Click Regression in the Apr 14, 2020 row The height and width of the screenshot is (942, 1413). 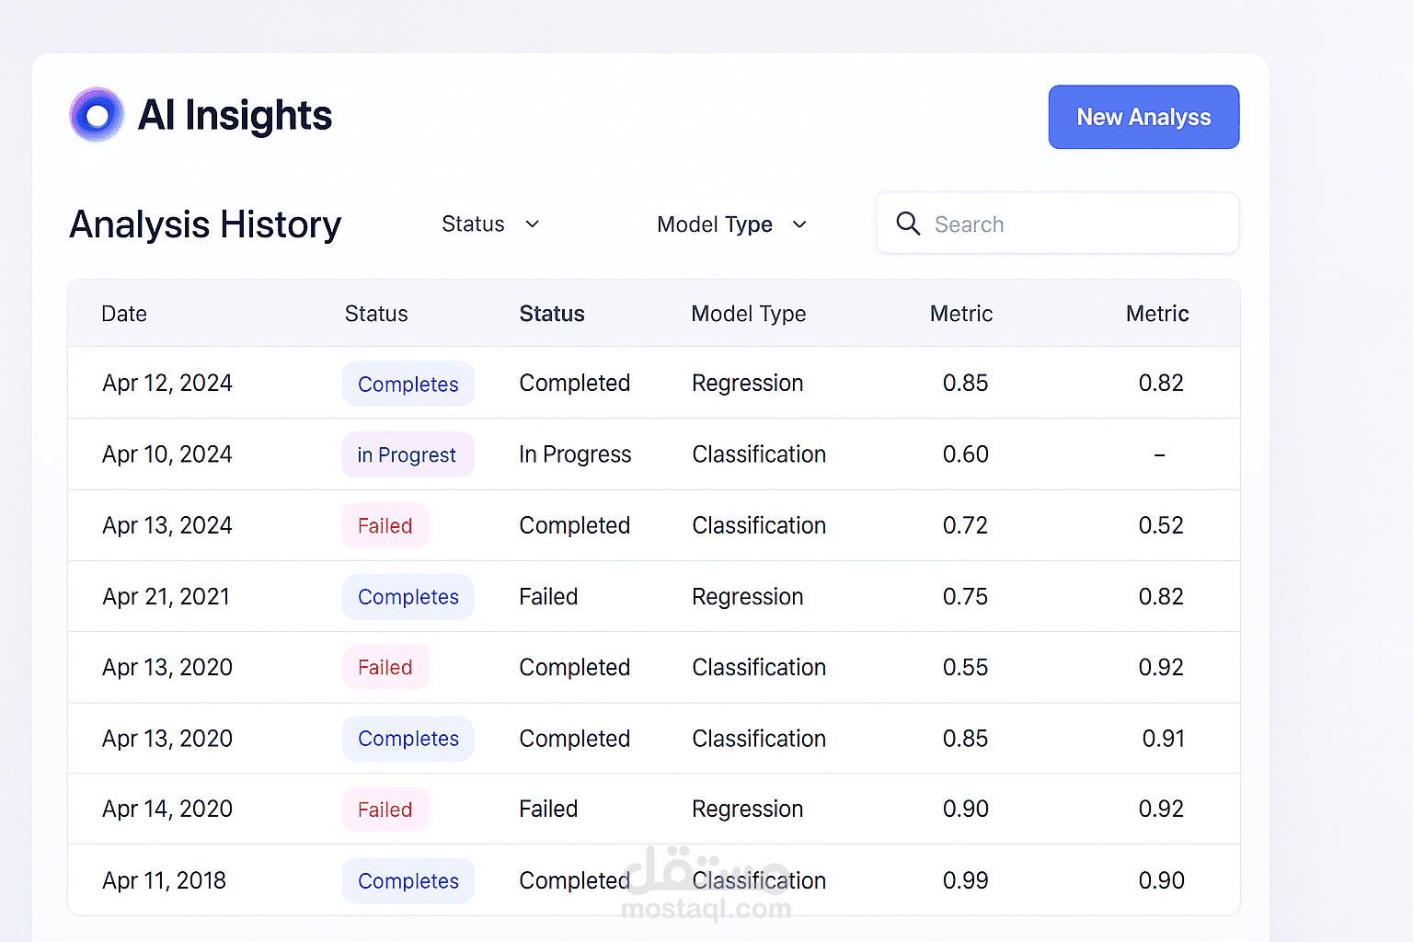click(748, 809)
